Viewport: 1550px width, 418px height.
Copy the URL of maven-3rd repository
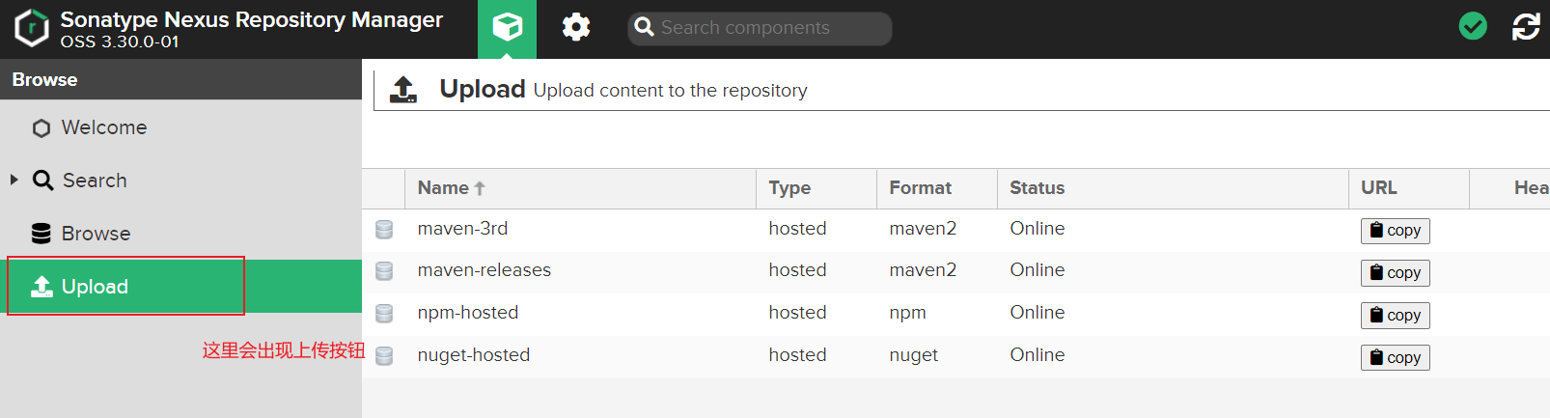click(1395, 231)
